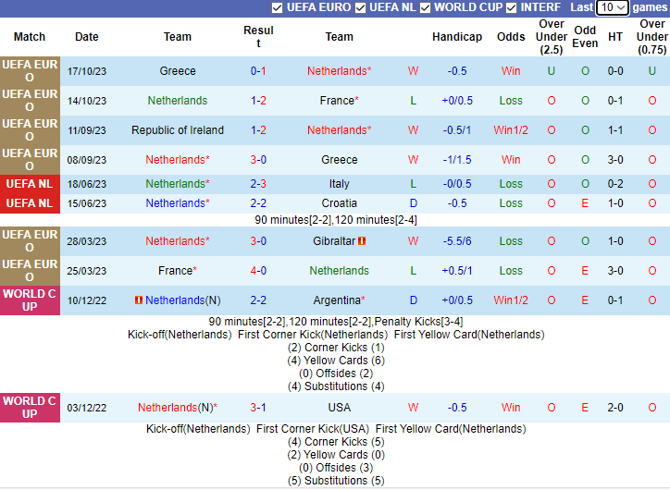Image resolution: width=670 pixels, height=490 pixels.
Task: Click the red card icon before Netherlands(N) in the Argentina match
Action: pos(139,300)
